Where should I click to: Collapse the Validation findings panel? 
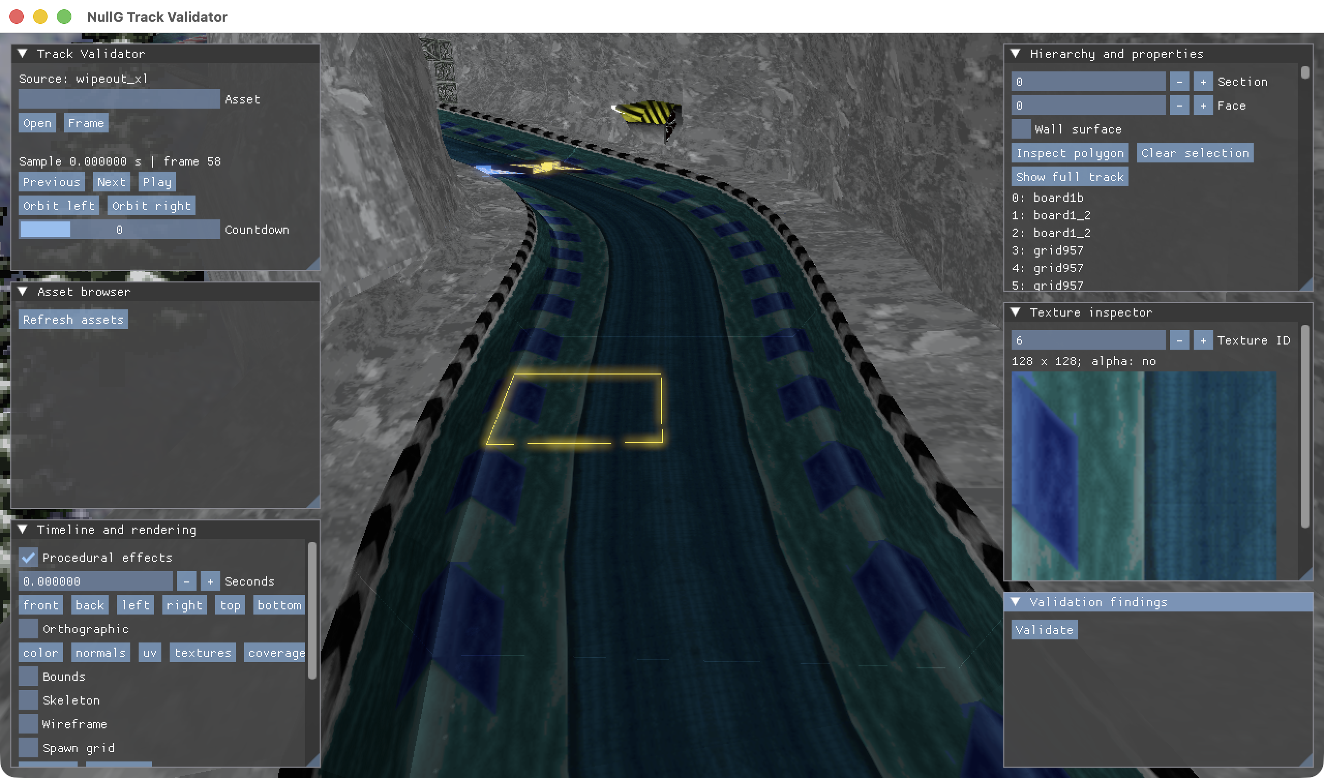(x=1015, y=602)
